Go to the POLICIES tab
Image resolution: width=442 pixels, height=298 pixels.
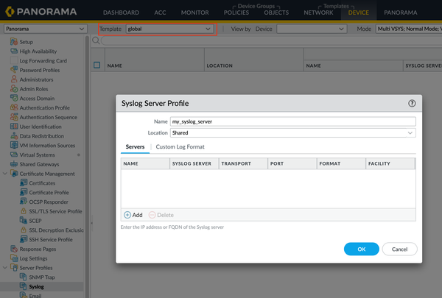236,13
